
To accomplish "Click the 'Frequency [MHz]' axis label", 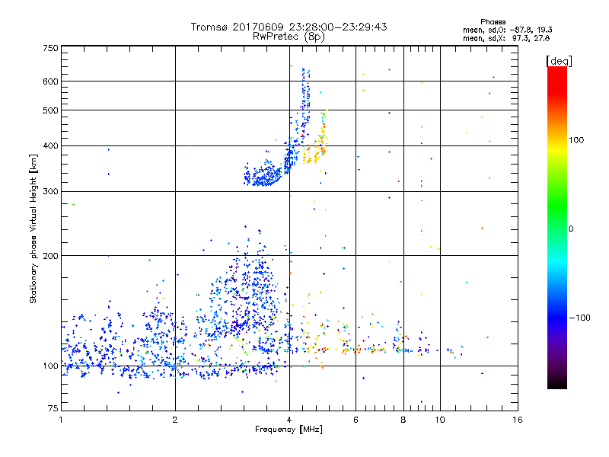I will coord(289,430).
